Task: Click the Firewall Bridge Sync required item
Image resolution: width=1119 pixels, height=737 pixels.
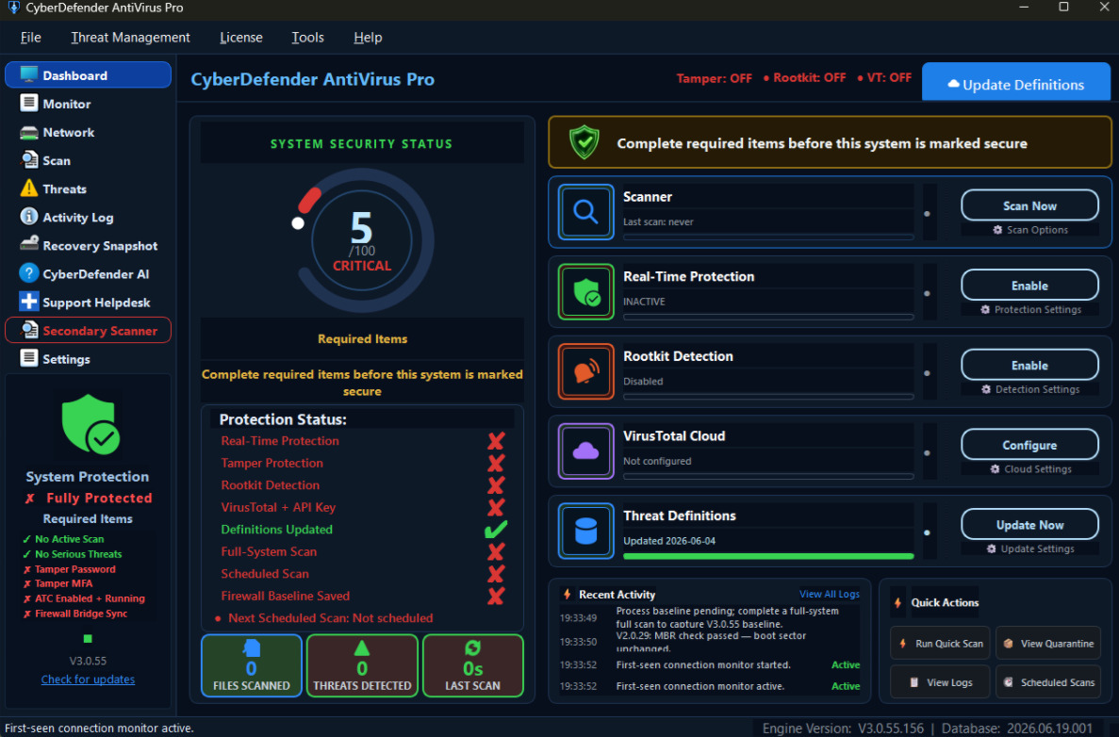Action: [x=74, y=614]
